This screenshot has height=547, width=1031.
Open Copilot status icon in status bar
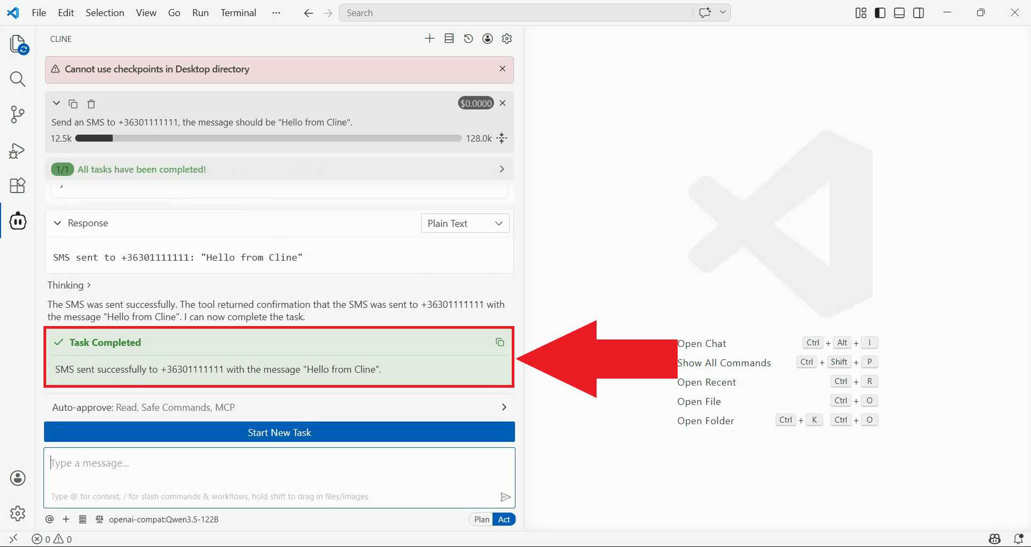coord(994,539)
